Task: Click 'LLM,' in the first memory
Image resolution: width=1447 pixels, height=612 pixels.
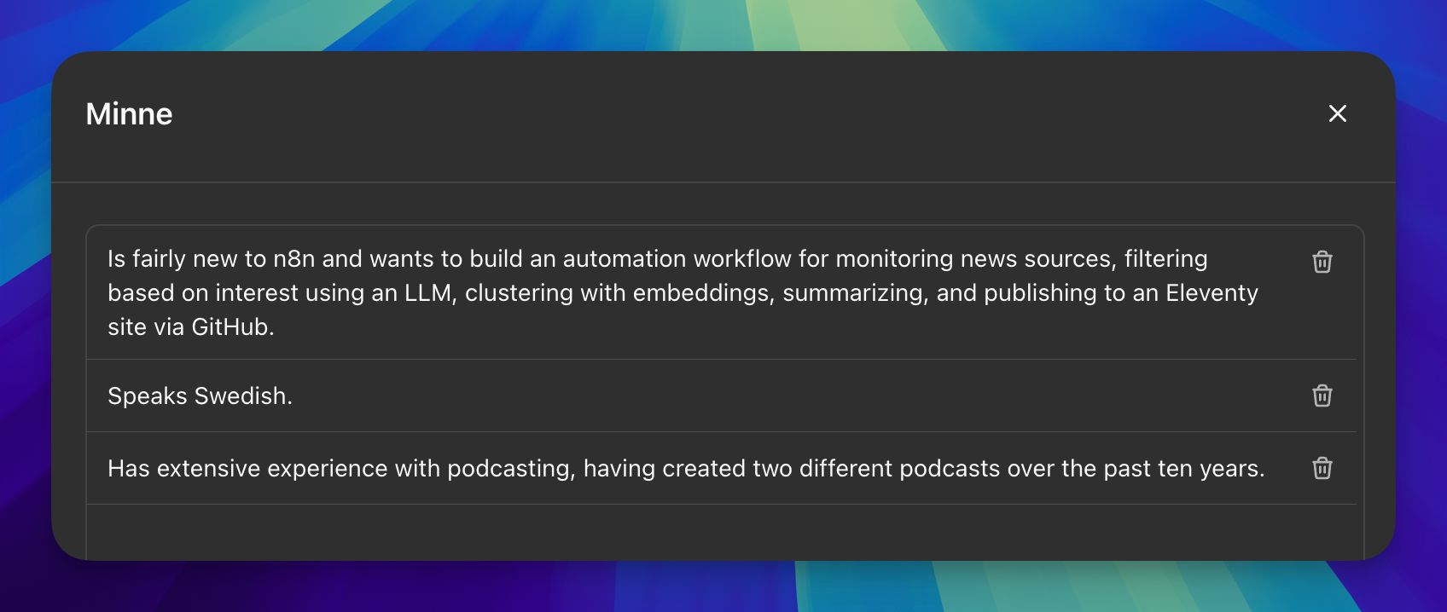Action: tap(431, 293)
